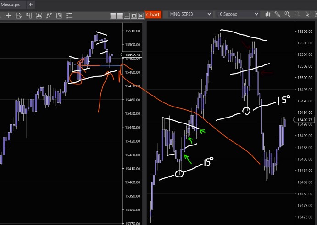Toggle the Chart Trader icon in left toolbar

click(x=29, y=16)
